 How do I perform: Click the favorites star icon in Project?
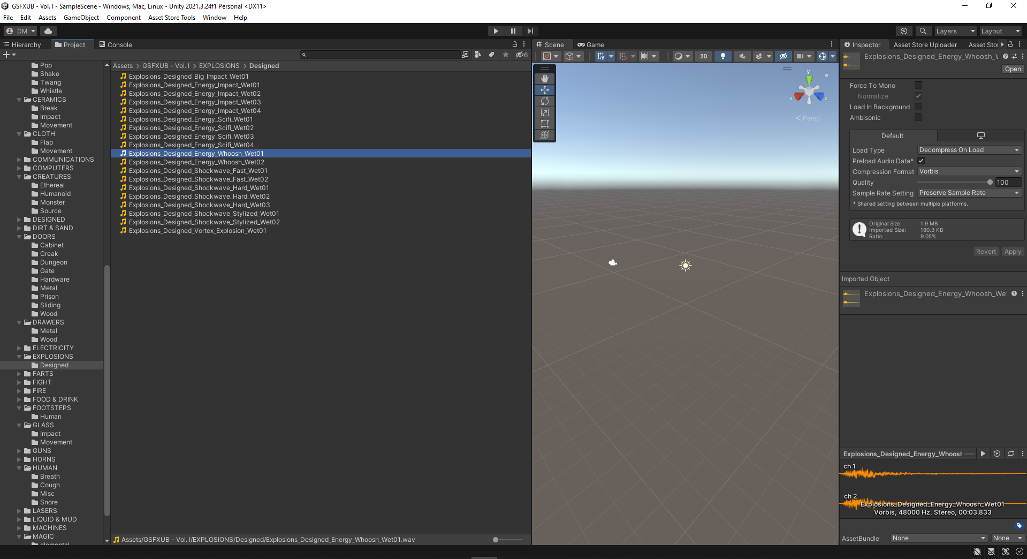pos(505,55)
